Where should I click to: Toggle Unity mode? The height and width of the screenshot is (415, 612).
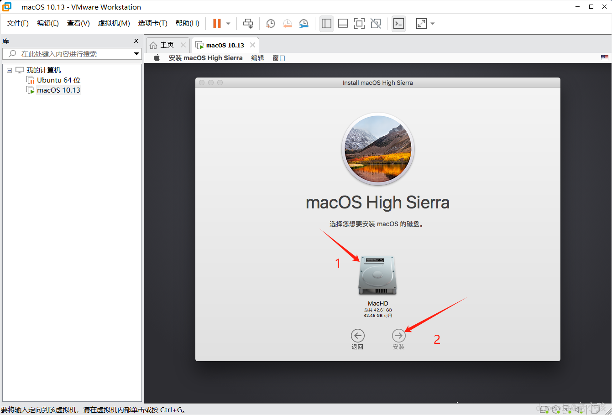coord(376,24)
